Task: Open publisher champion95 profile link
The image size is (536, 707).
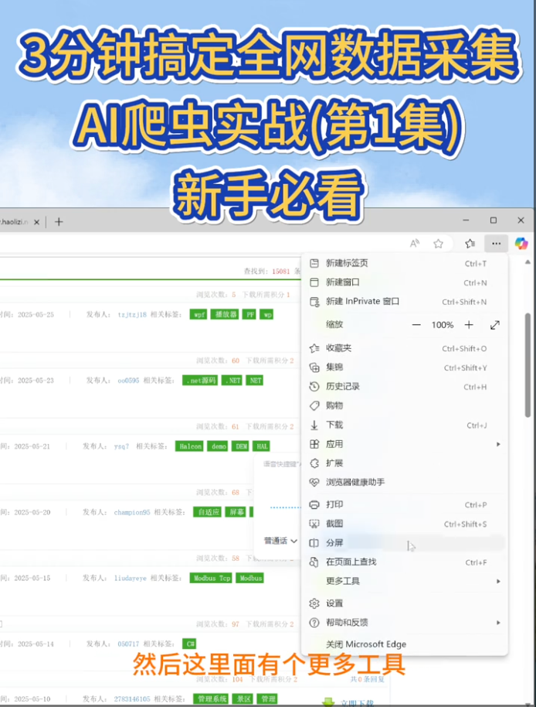Action: click(x=132, y=512)
